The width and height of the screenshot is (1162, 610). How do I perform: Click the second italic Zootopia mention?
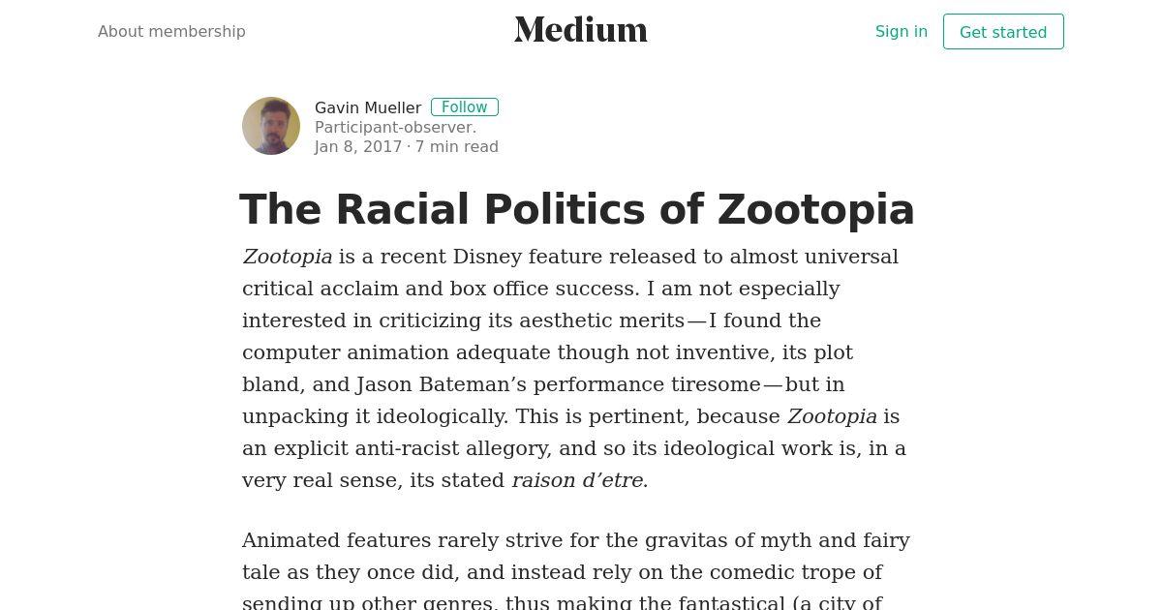(832, 416)
